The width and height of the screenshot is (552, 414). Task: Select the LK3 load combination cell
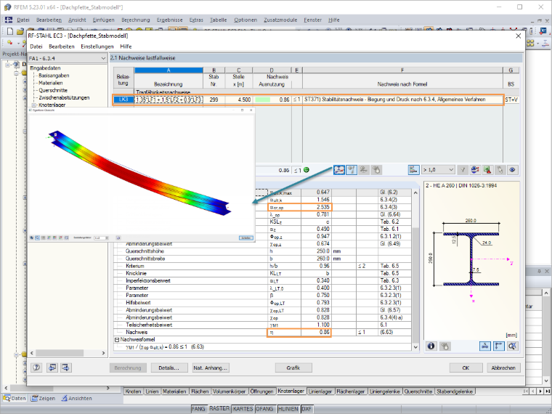[123, 100]
